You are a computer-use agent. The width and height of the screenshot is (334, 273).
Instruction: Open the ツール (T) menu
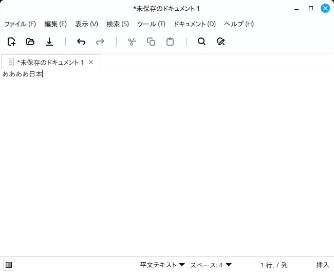point(151,24)
